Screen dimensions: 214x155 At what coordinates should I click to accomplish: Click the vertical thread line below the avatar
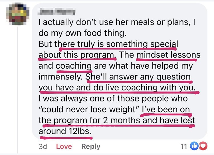click(18, 85)
